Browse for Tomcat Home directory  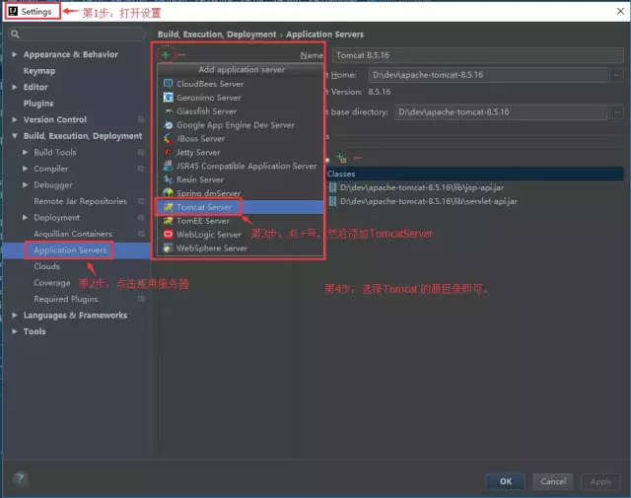coord(616,75)
